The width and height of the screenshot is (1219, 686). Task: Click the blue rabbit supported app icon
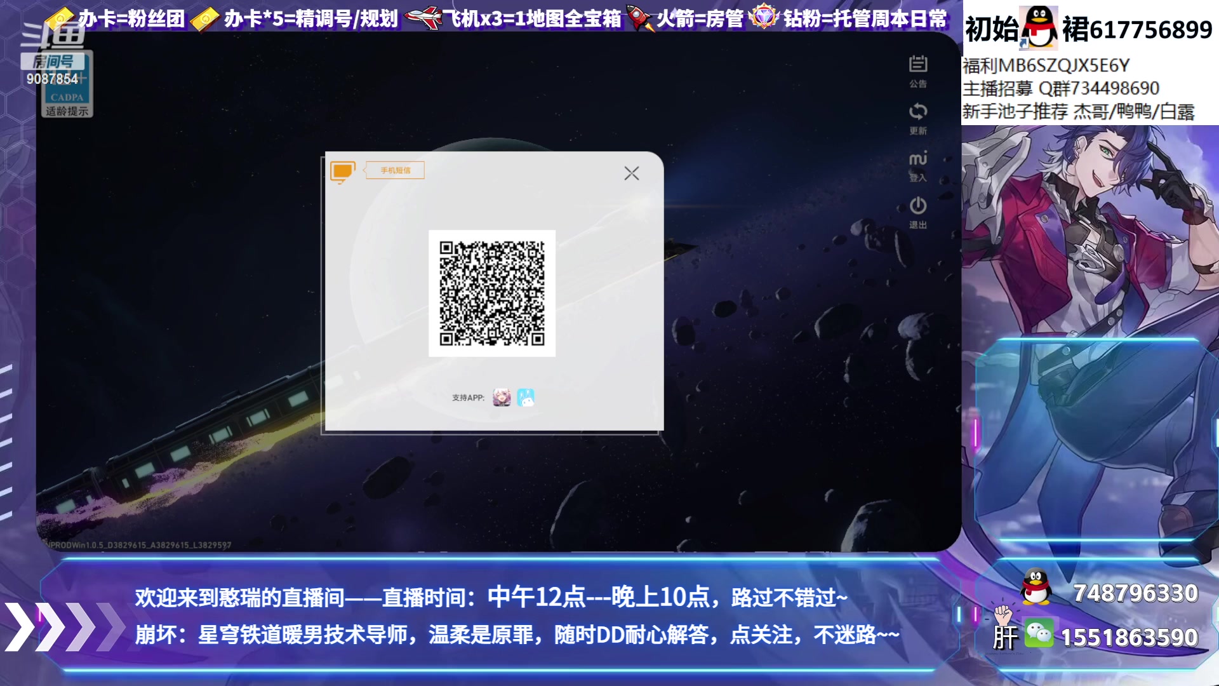tap(526, 398)
